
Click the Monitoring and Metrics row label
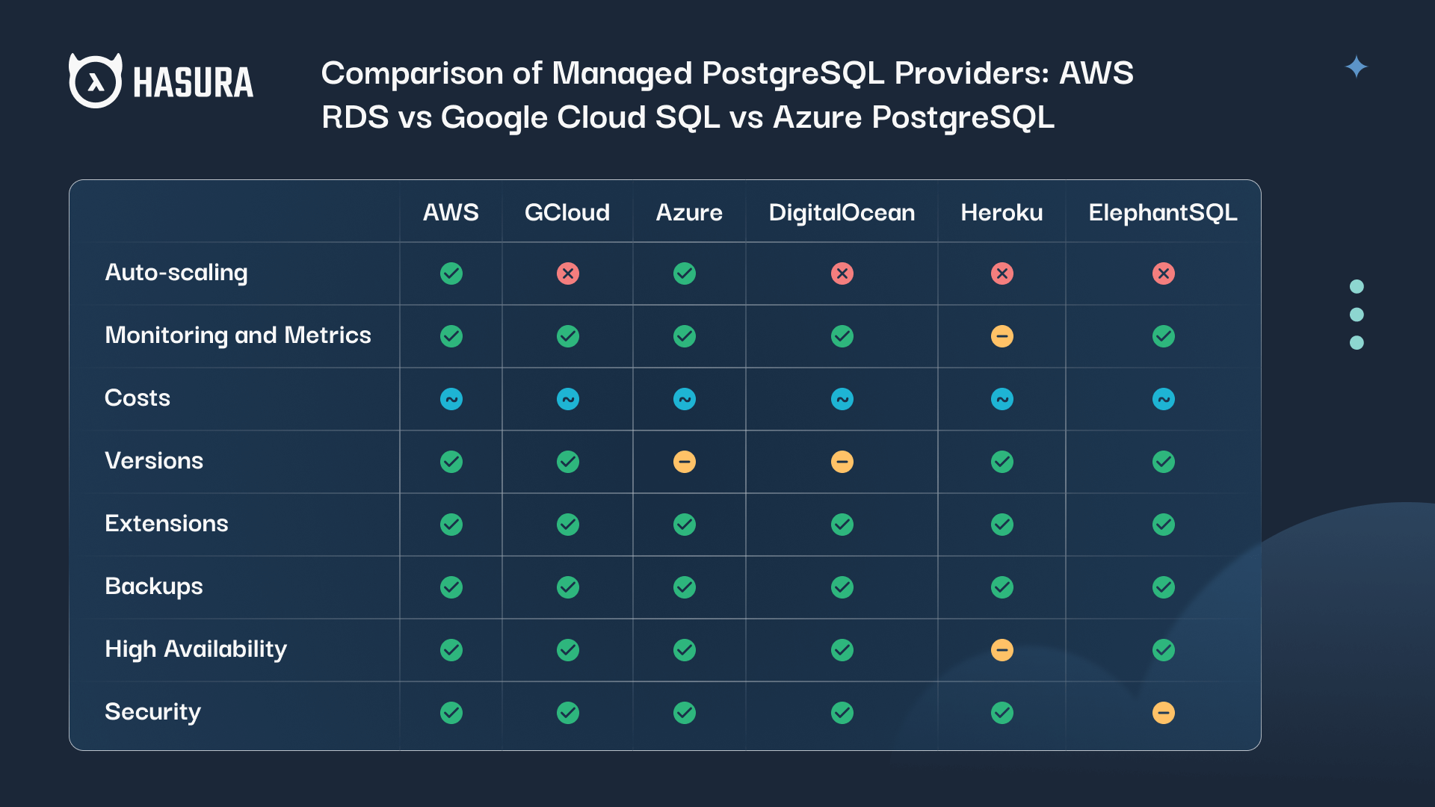click(x=238, y=336)
